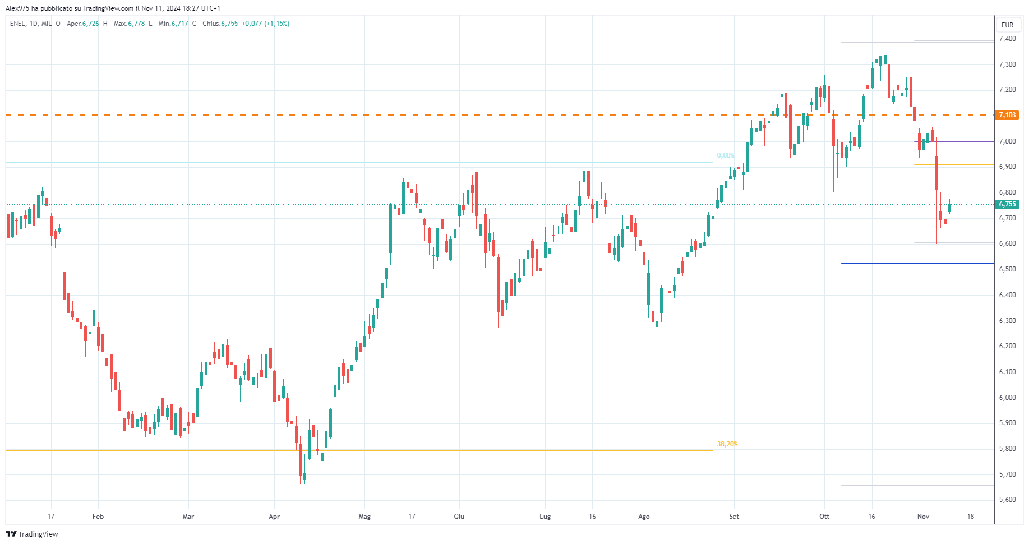
Task: Click the 18 date label after Nov
Action: tap(971, 517)
